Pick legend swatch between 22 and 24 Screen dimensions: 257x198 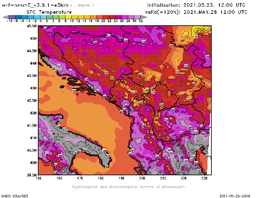coord(112,17)
